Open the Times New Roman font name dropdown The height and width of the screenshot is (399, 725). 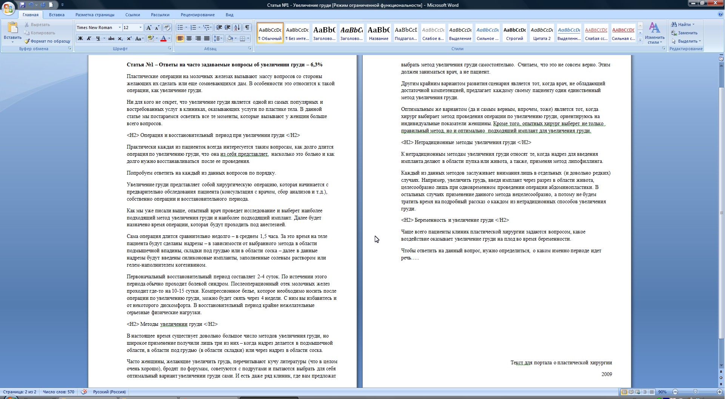click(x=120, y=28)
